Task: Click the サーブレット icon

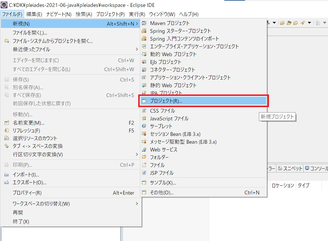Action: tap(144, 126)
